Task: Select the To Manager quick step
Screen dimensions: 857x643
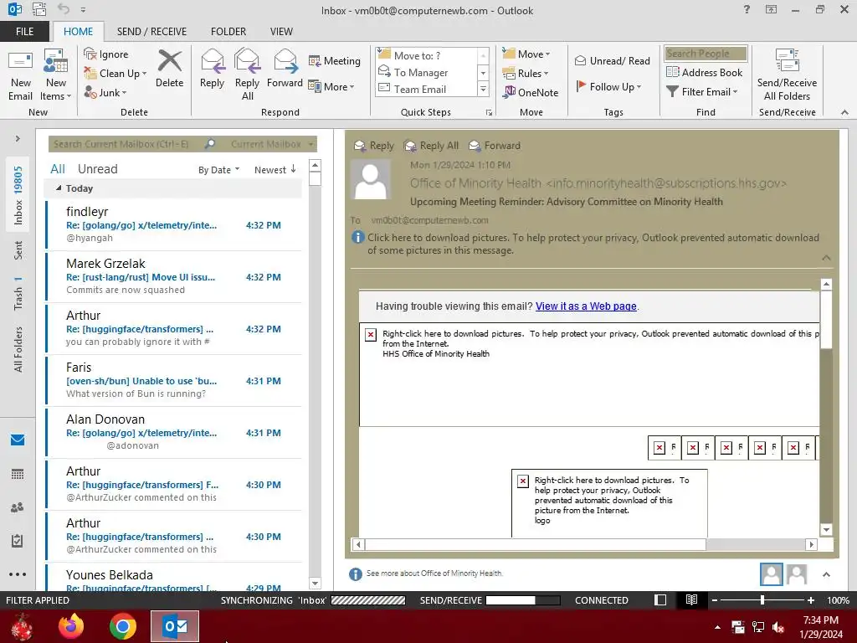Action: click(x=428, y=72)
